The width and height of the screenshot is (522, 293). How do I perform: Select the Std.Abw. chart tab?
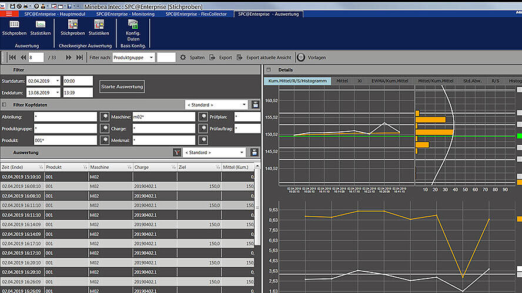473,81
